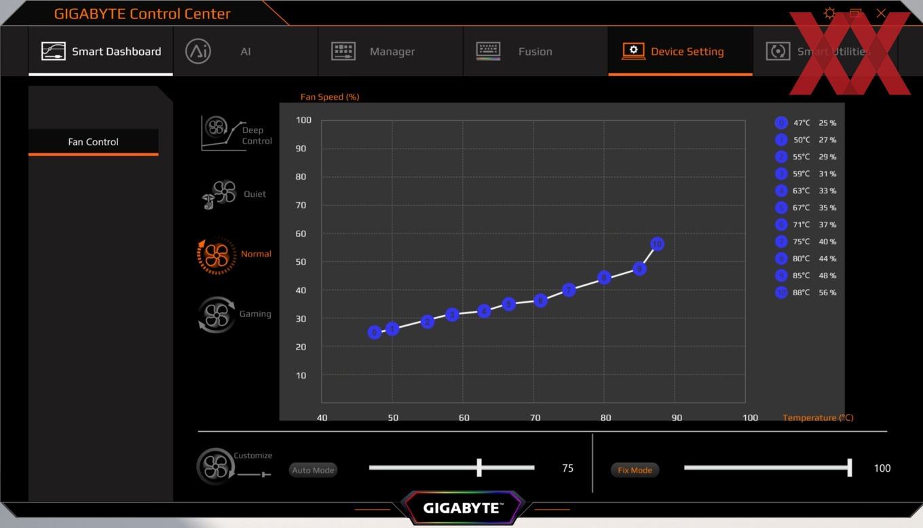Screen dimensions: 923x528
Task: Click the Manager keyboard icon
Action: [343, 52]
